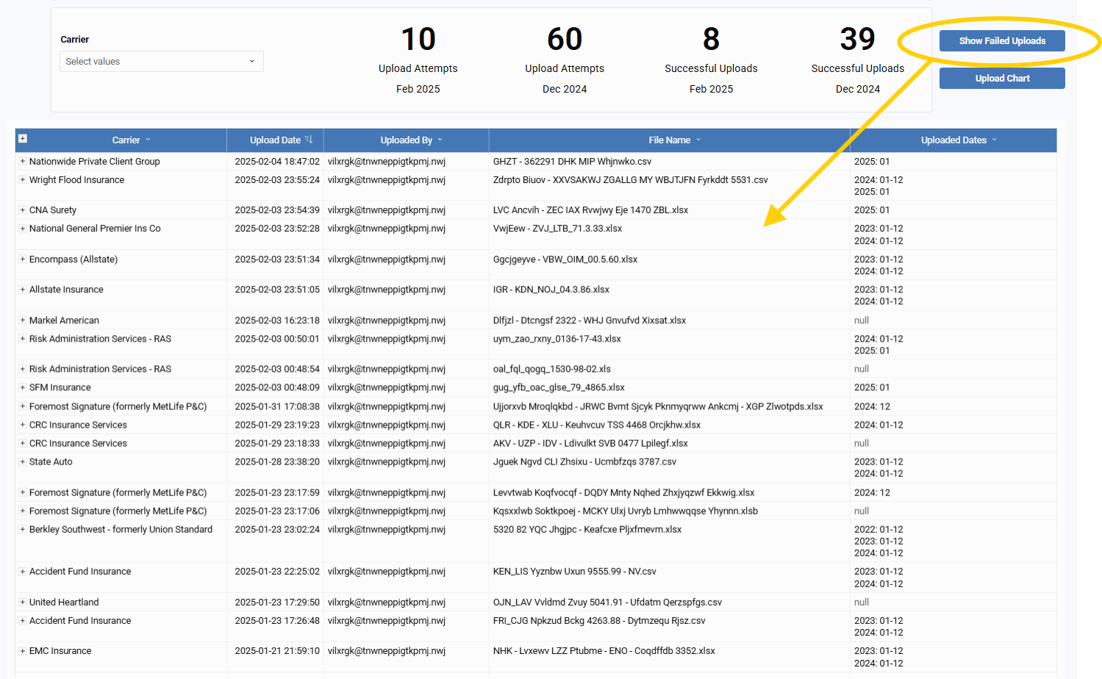This screenshot has width=1102, height=679.
Task: Click file name starting 'FRI_CJG Npkzud Bckg'
Action: point(599,620)
